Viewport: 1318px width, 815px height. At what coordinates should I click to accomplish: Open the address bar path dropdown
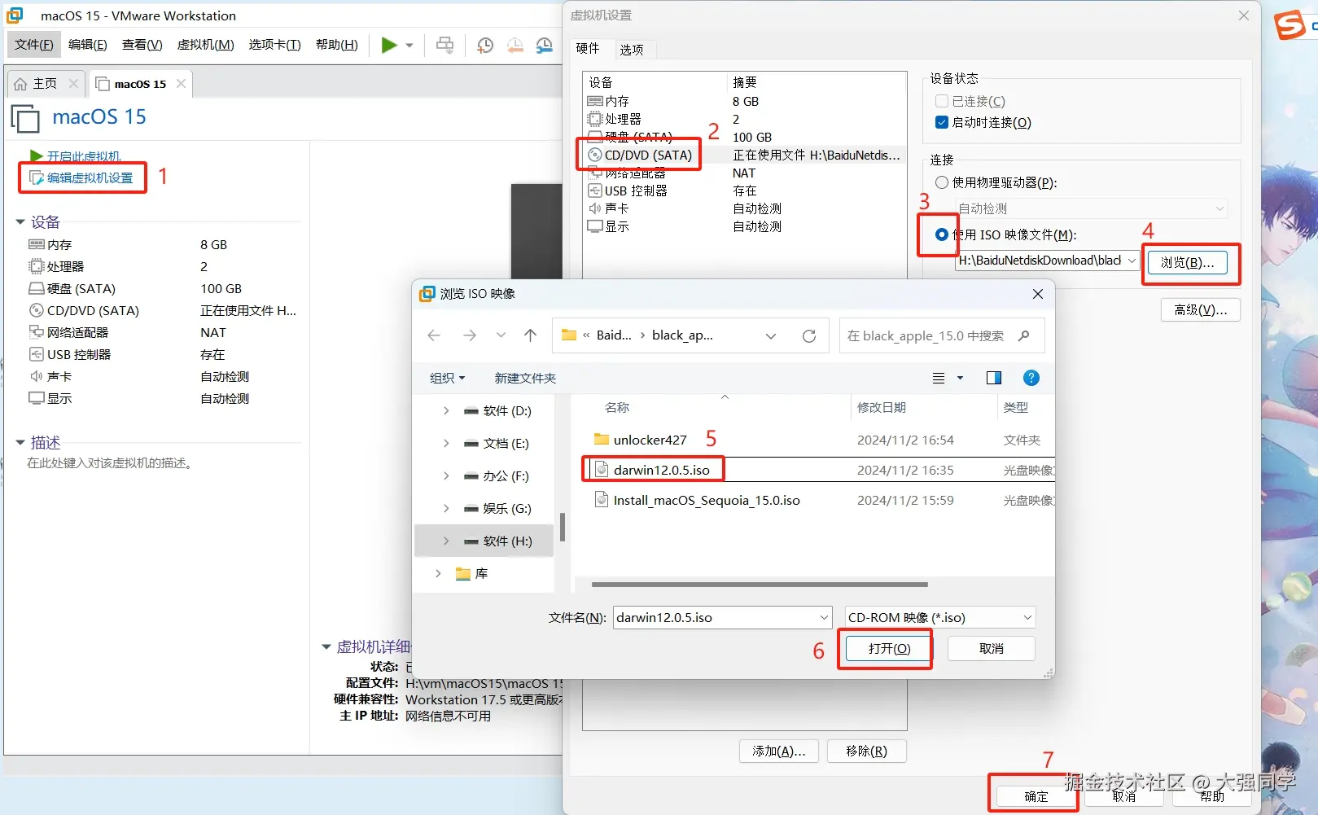click(771, 335)
